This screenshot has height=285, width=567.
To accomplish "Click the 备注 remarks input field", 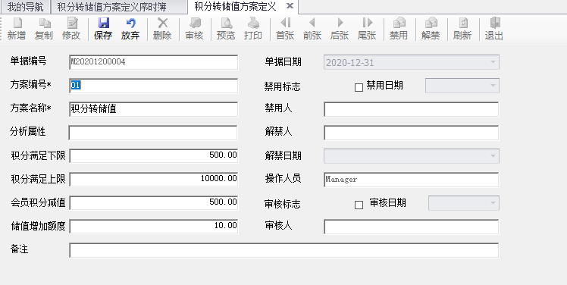I will [x=283, y=250].
